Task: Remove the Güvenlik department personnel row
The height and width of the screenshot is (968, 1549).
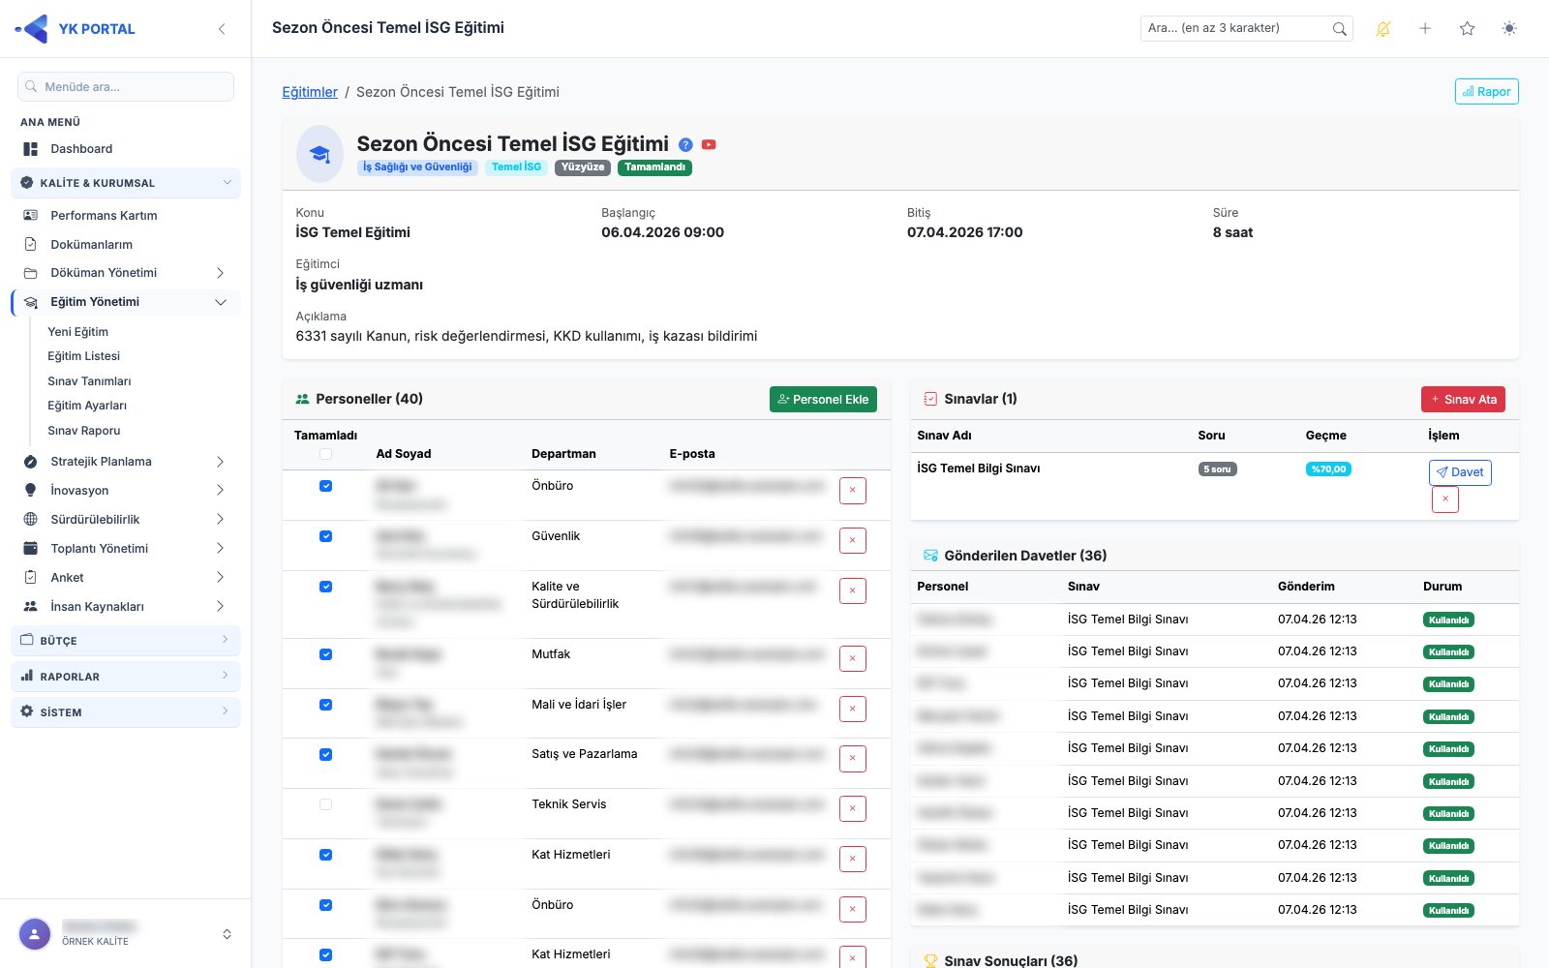Action: [x=853, y=541]
